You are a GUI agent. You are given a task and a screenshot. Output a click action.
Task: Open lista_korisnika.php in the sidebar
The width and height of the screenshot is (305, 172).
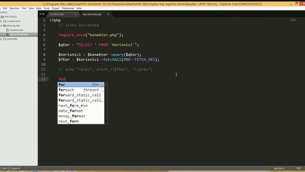click(19, 34)
